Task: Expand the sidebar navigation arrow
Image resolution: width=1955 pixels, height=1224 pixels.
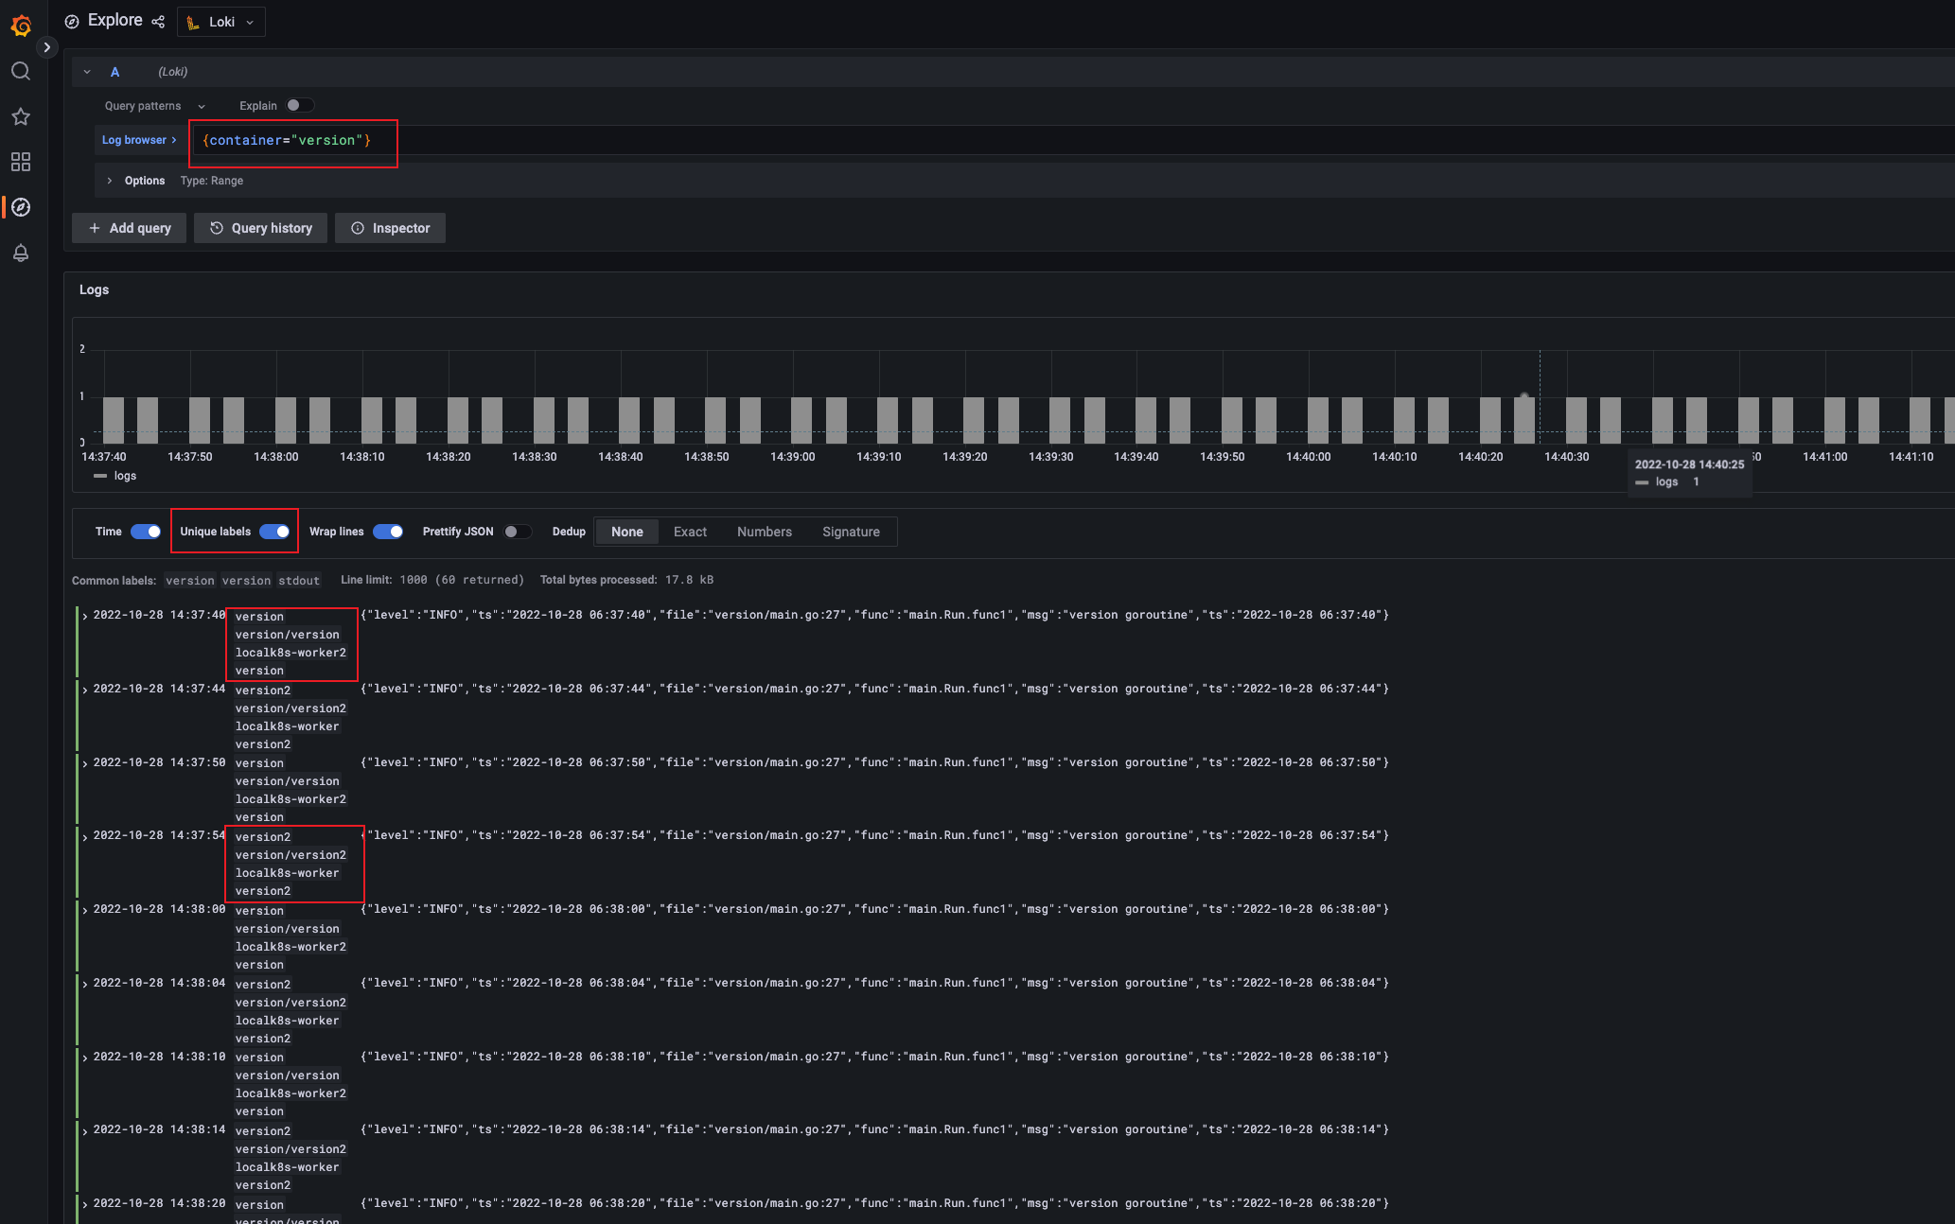Action: point(46,47)
